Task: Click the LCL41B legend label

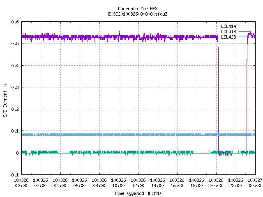Action: (228, 32)
